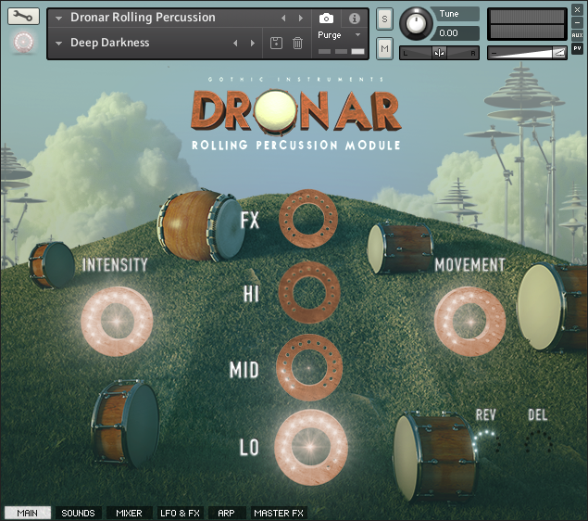Click the round Dronar instrument logo icon

pos(24,42)
